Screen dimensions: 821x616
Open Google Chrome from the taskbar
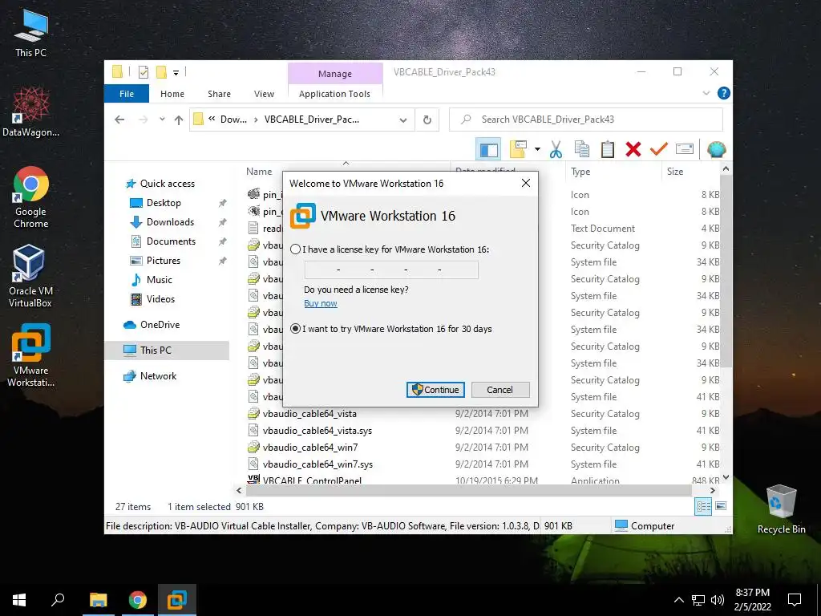pyautogui.click(x=138, y=600)
